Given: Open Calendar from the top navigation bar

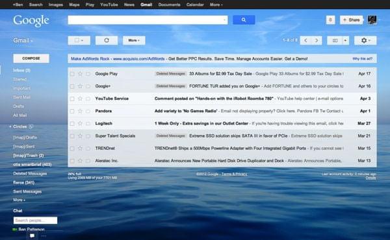Looking at the screenshot, I should click(195, 5).
